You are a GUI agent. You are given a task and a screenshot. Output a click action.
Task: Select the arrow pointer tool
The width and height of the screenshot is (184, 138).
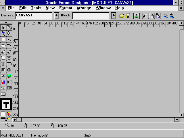3,28
